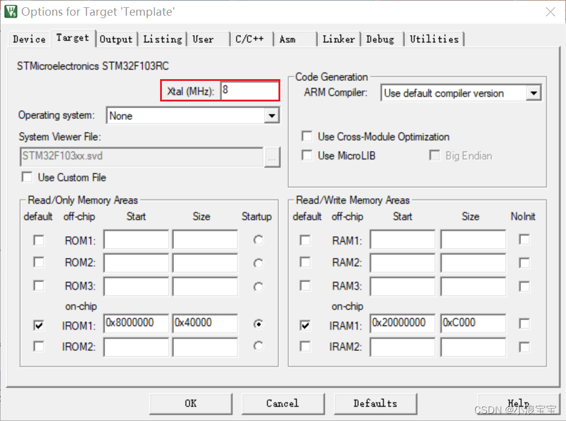
Task: Click the Xtal (MHz) input field
Action: [249, 90]
